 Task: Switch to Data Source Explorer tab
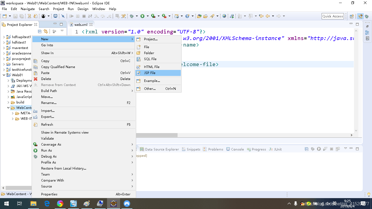coord(160,149)
